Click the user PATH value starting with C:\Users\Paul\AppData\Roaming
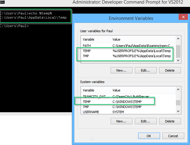This screenshot has width=190, height=145. tap(143, 46)
